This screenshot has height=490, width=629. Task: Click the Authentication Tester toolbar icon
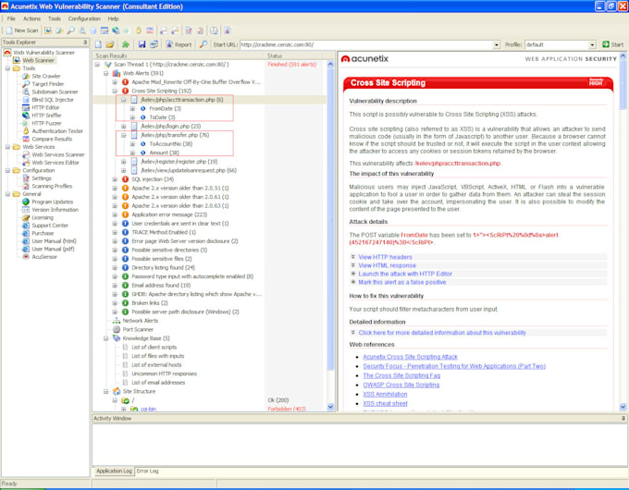coord(139,31)
